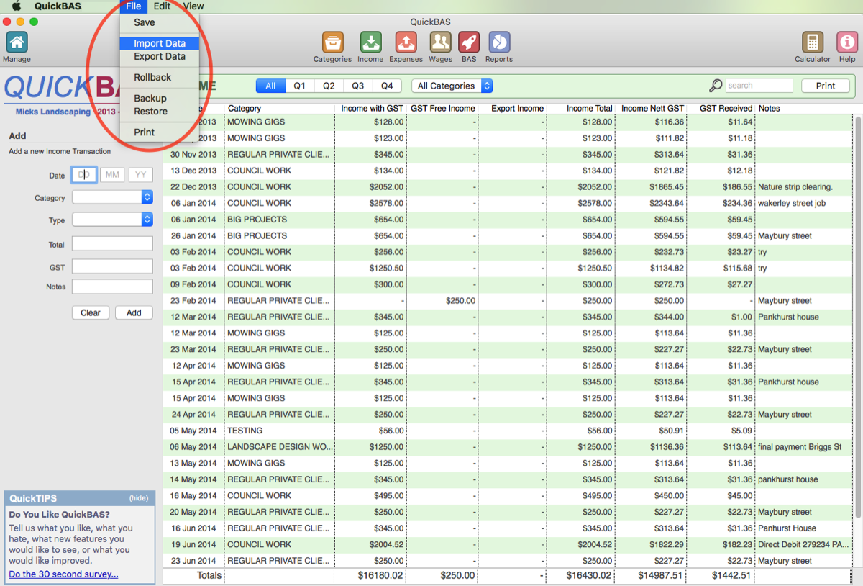
Task: Select the Q1 quarter filter
Action: click(299, 86)
